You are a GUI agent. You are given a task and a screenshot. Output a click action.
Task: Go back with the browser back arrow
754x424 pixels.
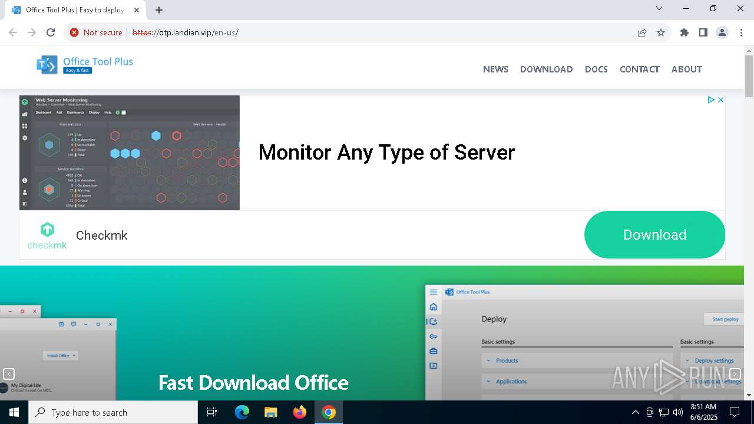tap(13, 32)
